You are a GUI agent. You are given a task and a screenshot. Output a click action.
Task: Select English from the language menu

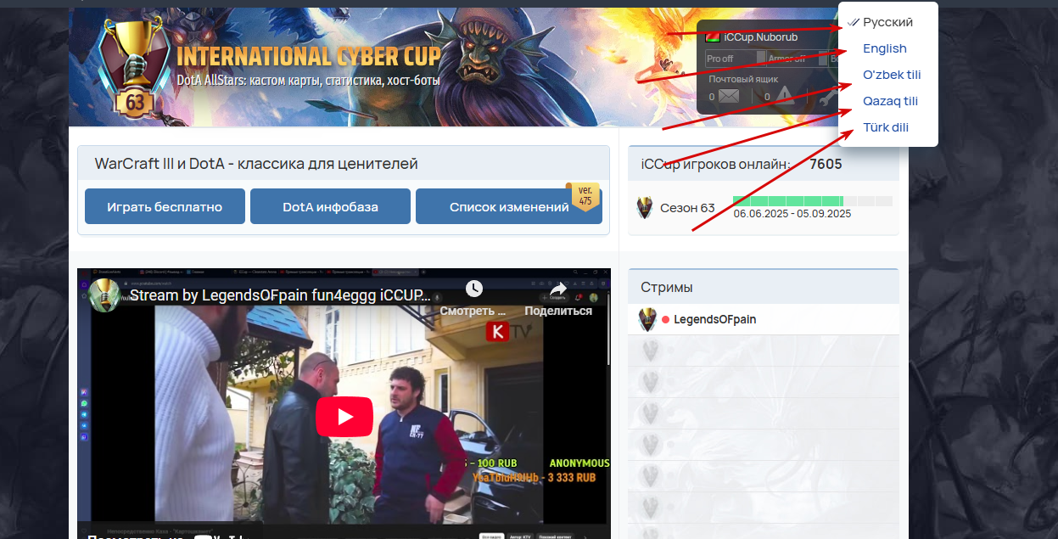885,48
